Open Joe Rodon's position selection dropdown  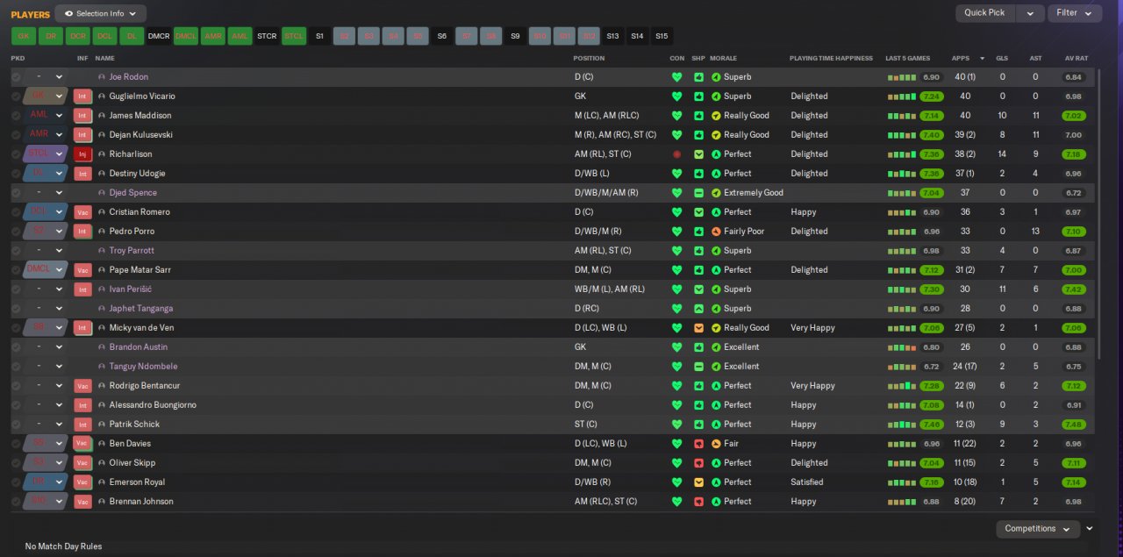coord(46,77)
